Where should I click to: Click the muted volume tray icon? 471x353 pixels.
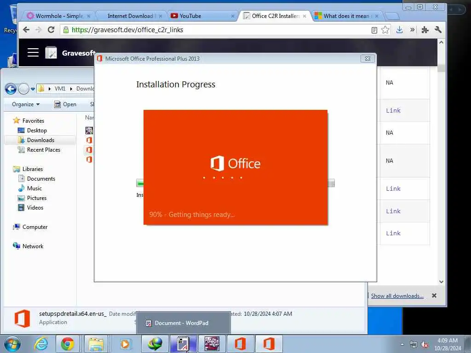425,345
